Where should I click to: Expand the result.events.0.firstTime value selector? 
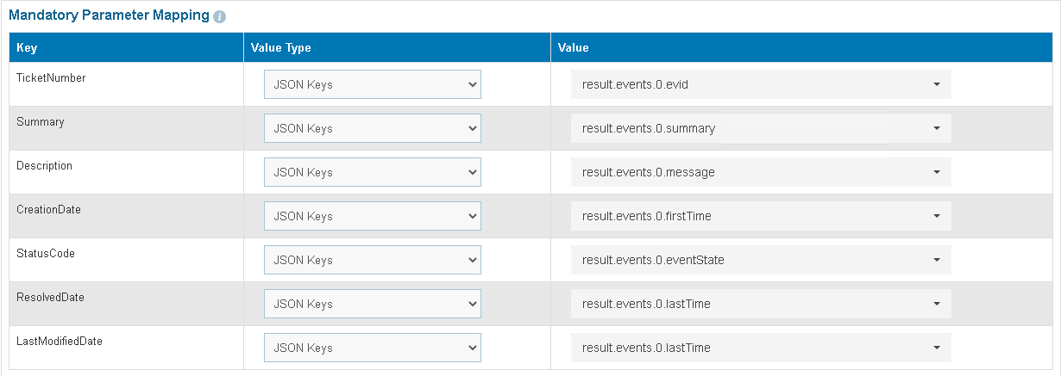tap(761, 216)
